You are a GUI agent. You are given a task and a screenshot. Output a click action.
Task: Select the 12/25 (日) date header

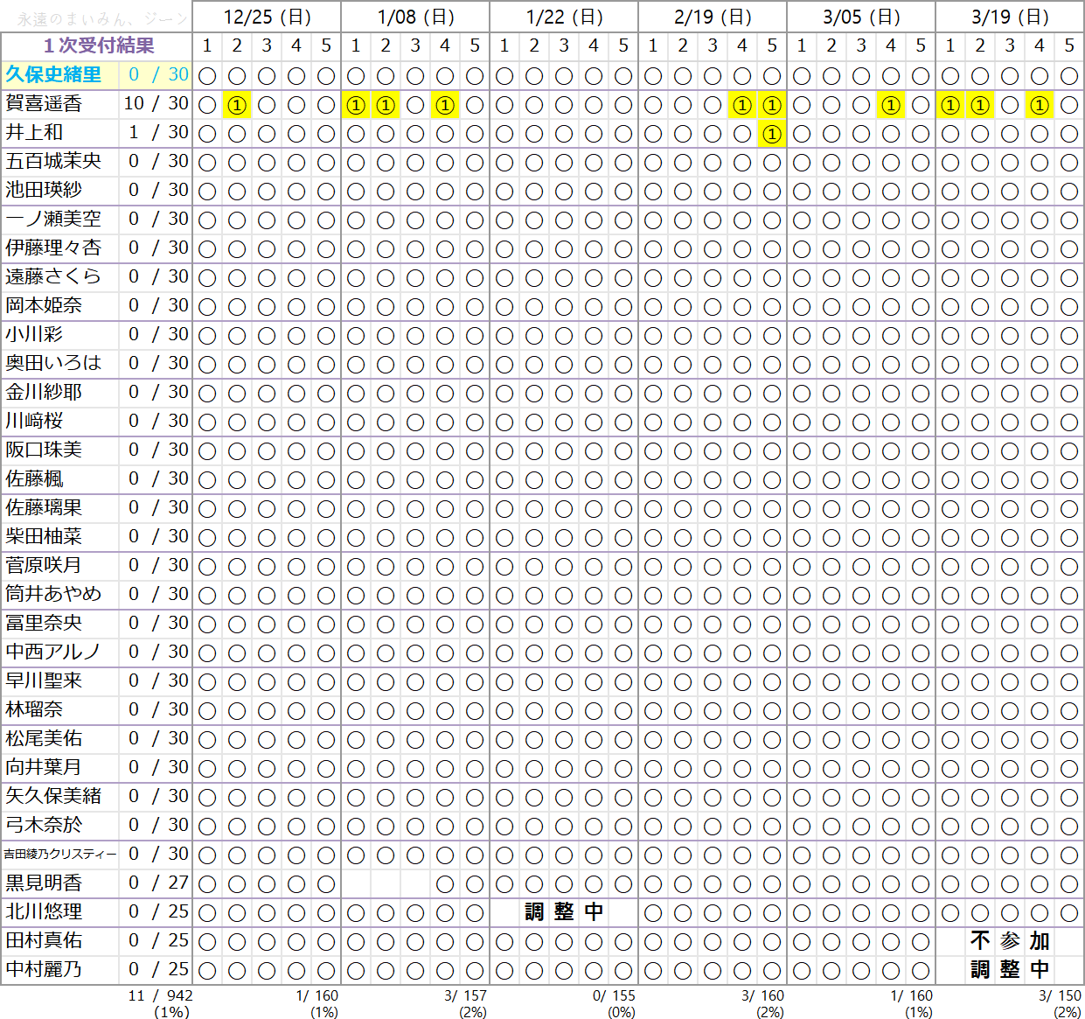pos(267,17)
